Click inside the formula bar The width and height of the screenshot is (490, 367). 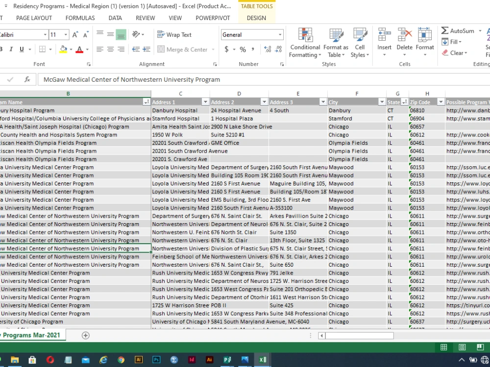(x=264, y=80)
